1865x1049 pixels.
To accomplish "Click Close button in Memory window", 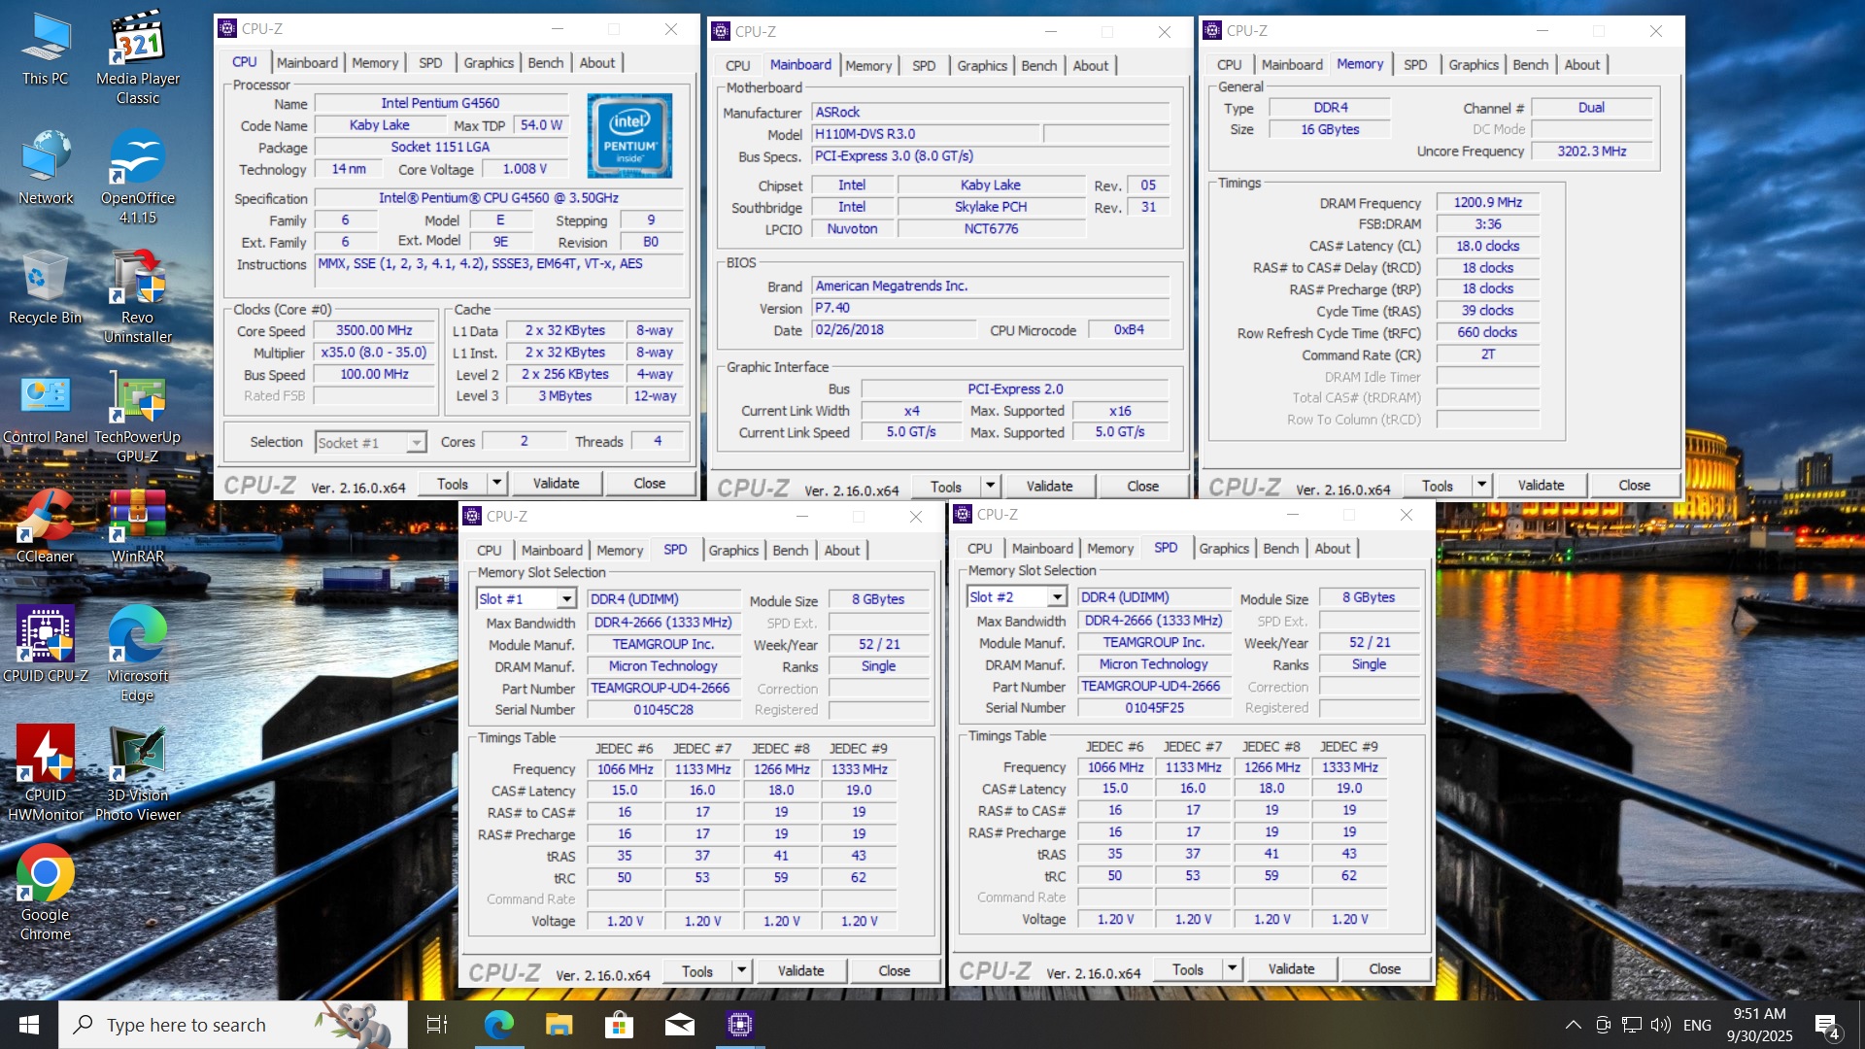I will point(1634,485).
